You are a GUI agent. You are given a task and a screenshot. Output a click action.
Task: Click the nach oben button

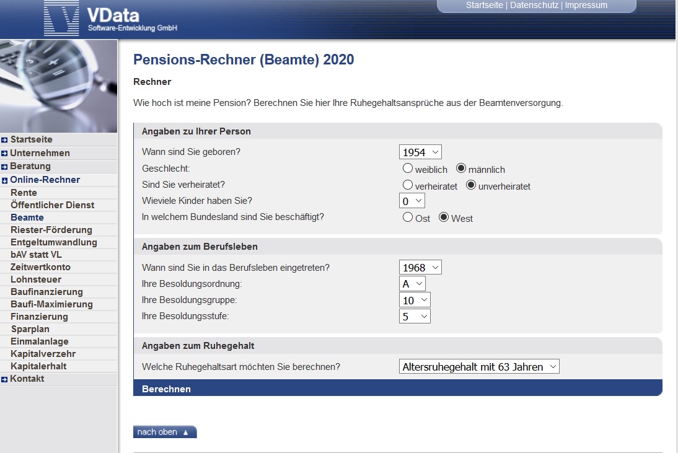click(x=165, y=432)
